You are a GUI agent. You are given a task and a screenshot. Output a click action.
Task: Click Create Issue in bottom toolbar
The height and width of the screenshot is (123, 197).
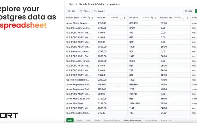(x=151, y=120)
